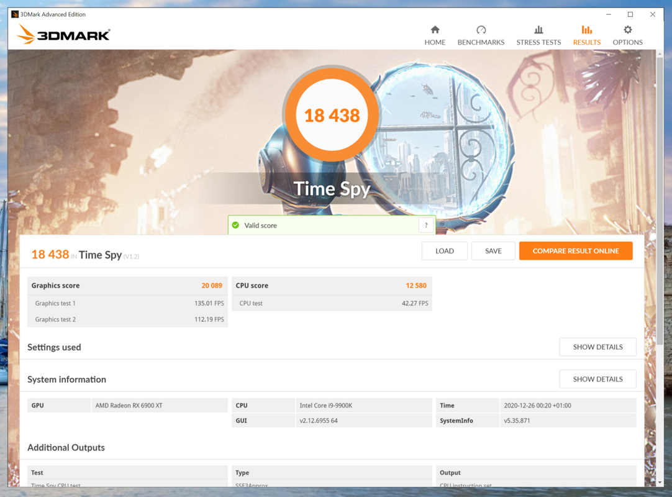Click the scrollbar up arrow
The image size is (672, 497).
point(660,54)
